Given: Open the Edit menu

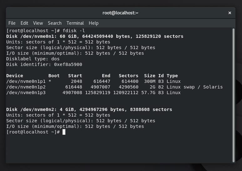Looking at the screenshot, I should pos(24,23).
